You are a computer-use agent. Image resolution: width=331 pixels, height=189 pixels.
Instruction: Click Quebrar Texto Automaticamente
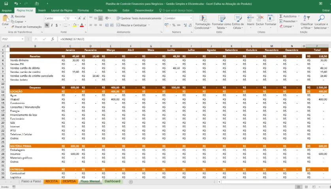(139, 19)
